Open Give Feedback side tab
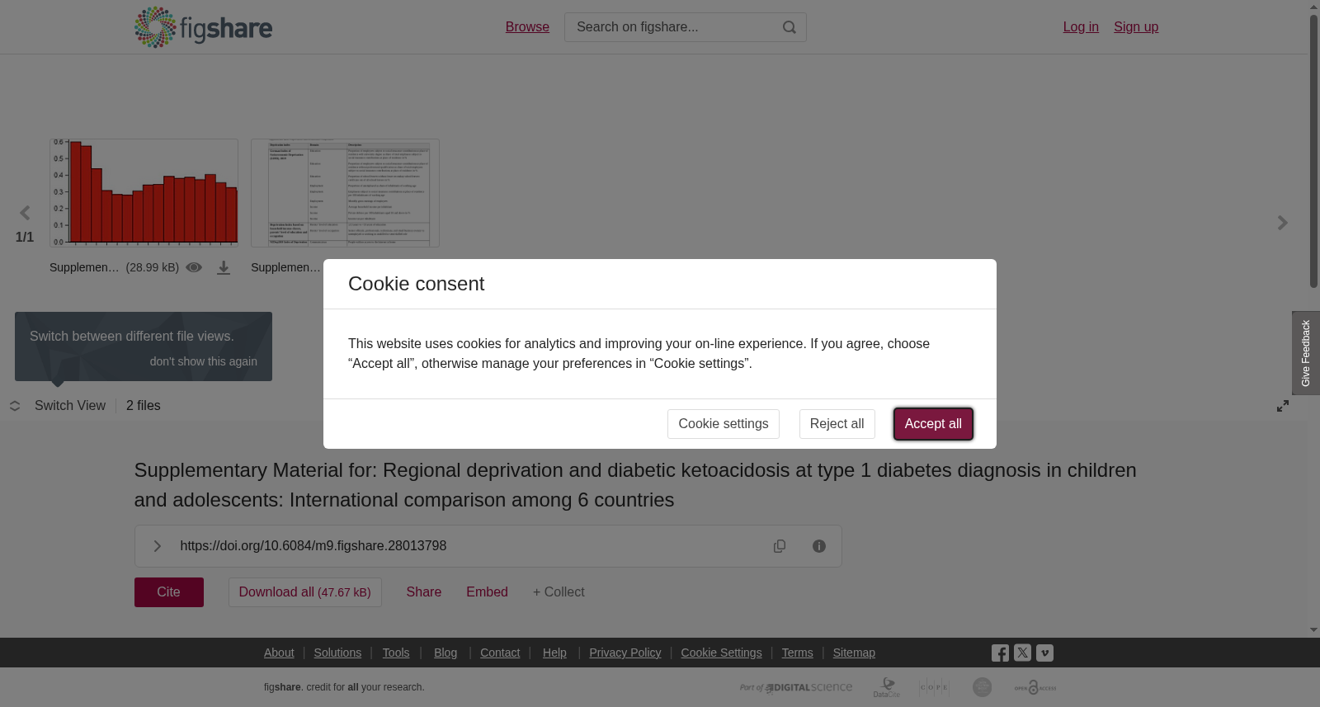The image size is (1320, 707). coord(1306,353)
